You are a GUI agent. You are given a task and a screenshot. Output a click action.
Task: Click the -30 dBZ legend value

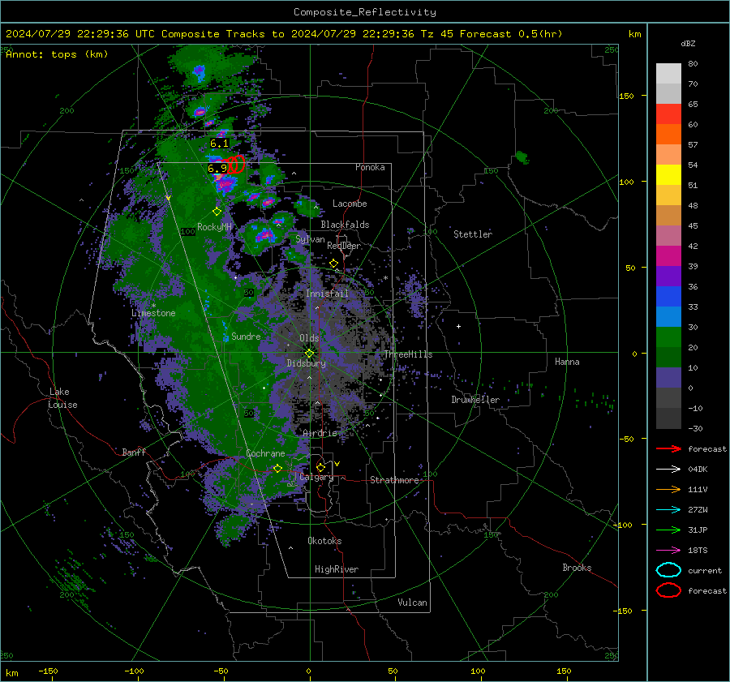pos(696,428)
